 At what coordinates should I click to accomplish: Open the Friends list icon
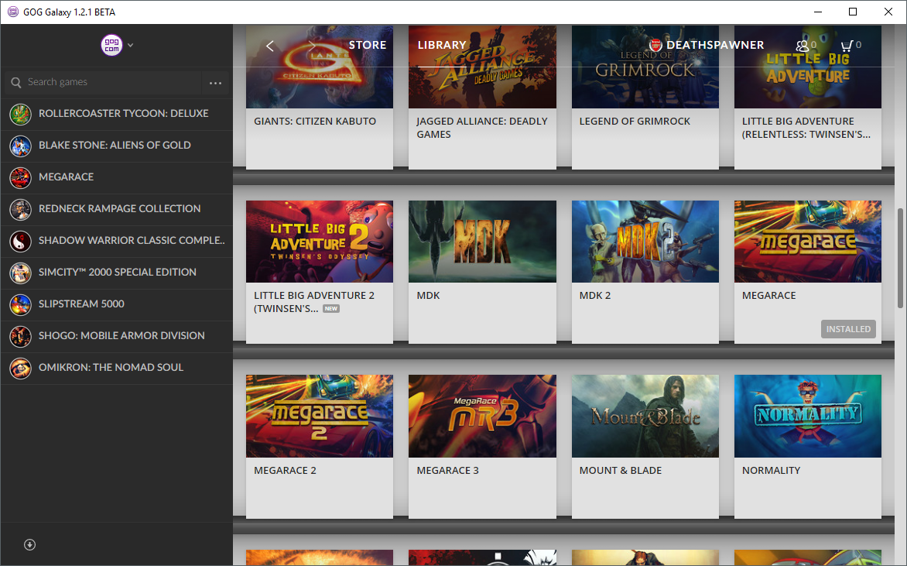(803, 45)
